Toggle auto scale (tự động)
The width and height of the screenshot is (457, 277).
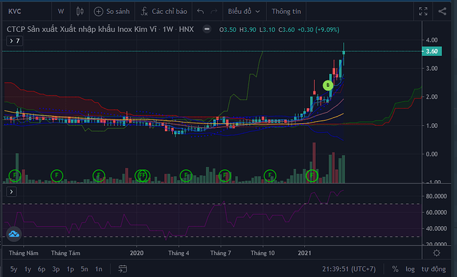[436, 269]
